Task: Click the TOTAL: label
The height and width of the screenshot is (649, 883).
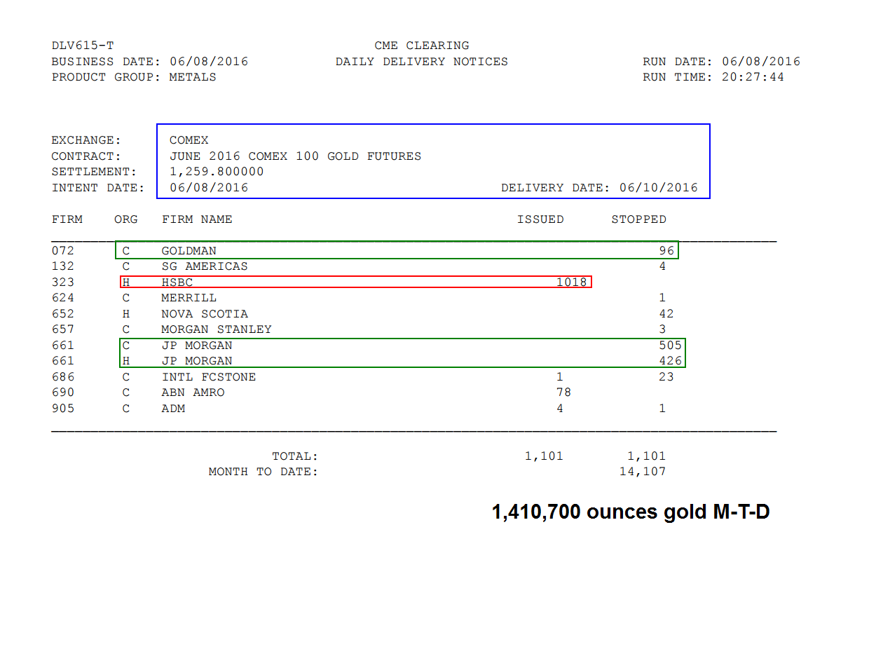Action: (295, 456)
